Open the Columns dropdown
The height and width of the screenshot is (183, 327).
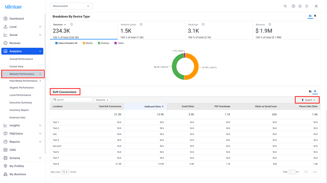tap(102, 100)
